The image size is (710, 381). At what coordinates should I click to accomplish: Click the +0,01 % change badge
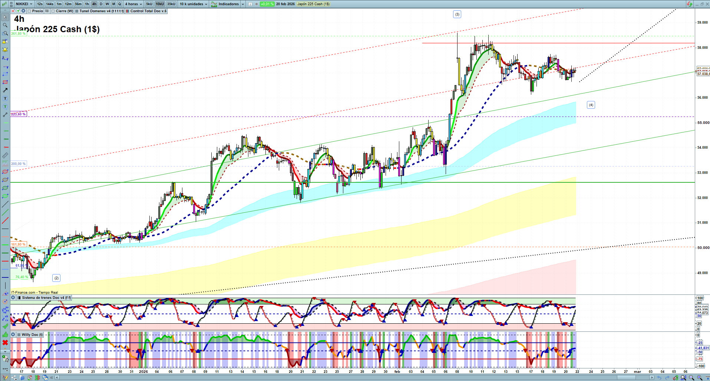click(x=267, y=4)
